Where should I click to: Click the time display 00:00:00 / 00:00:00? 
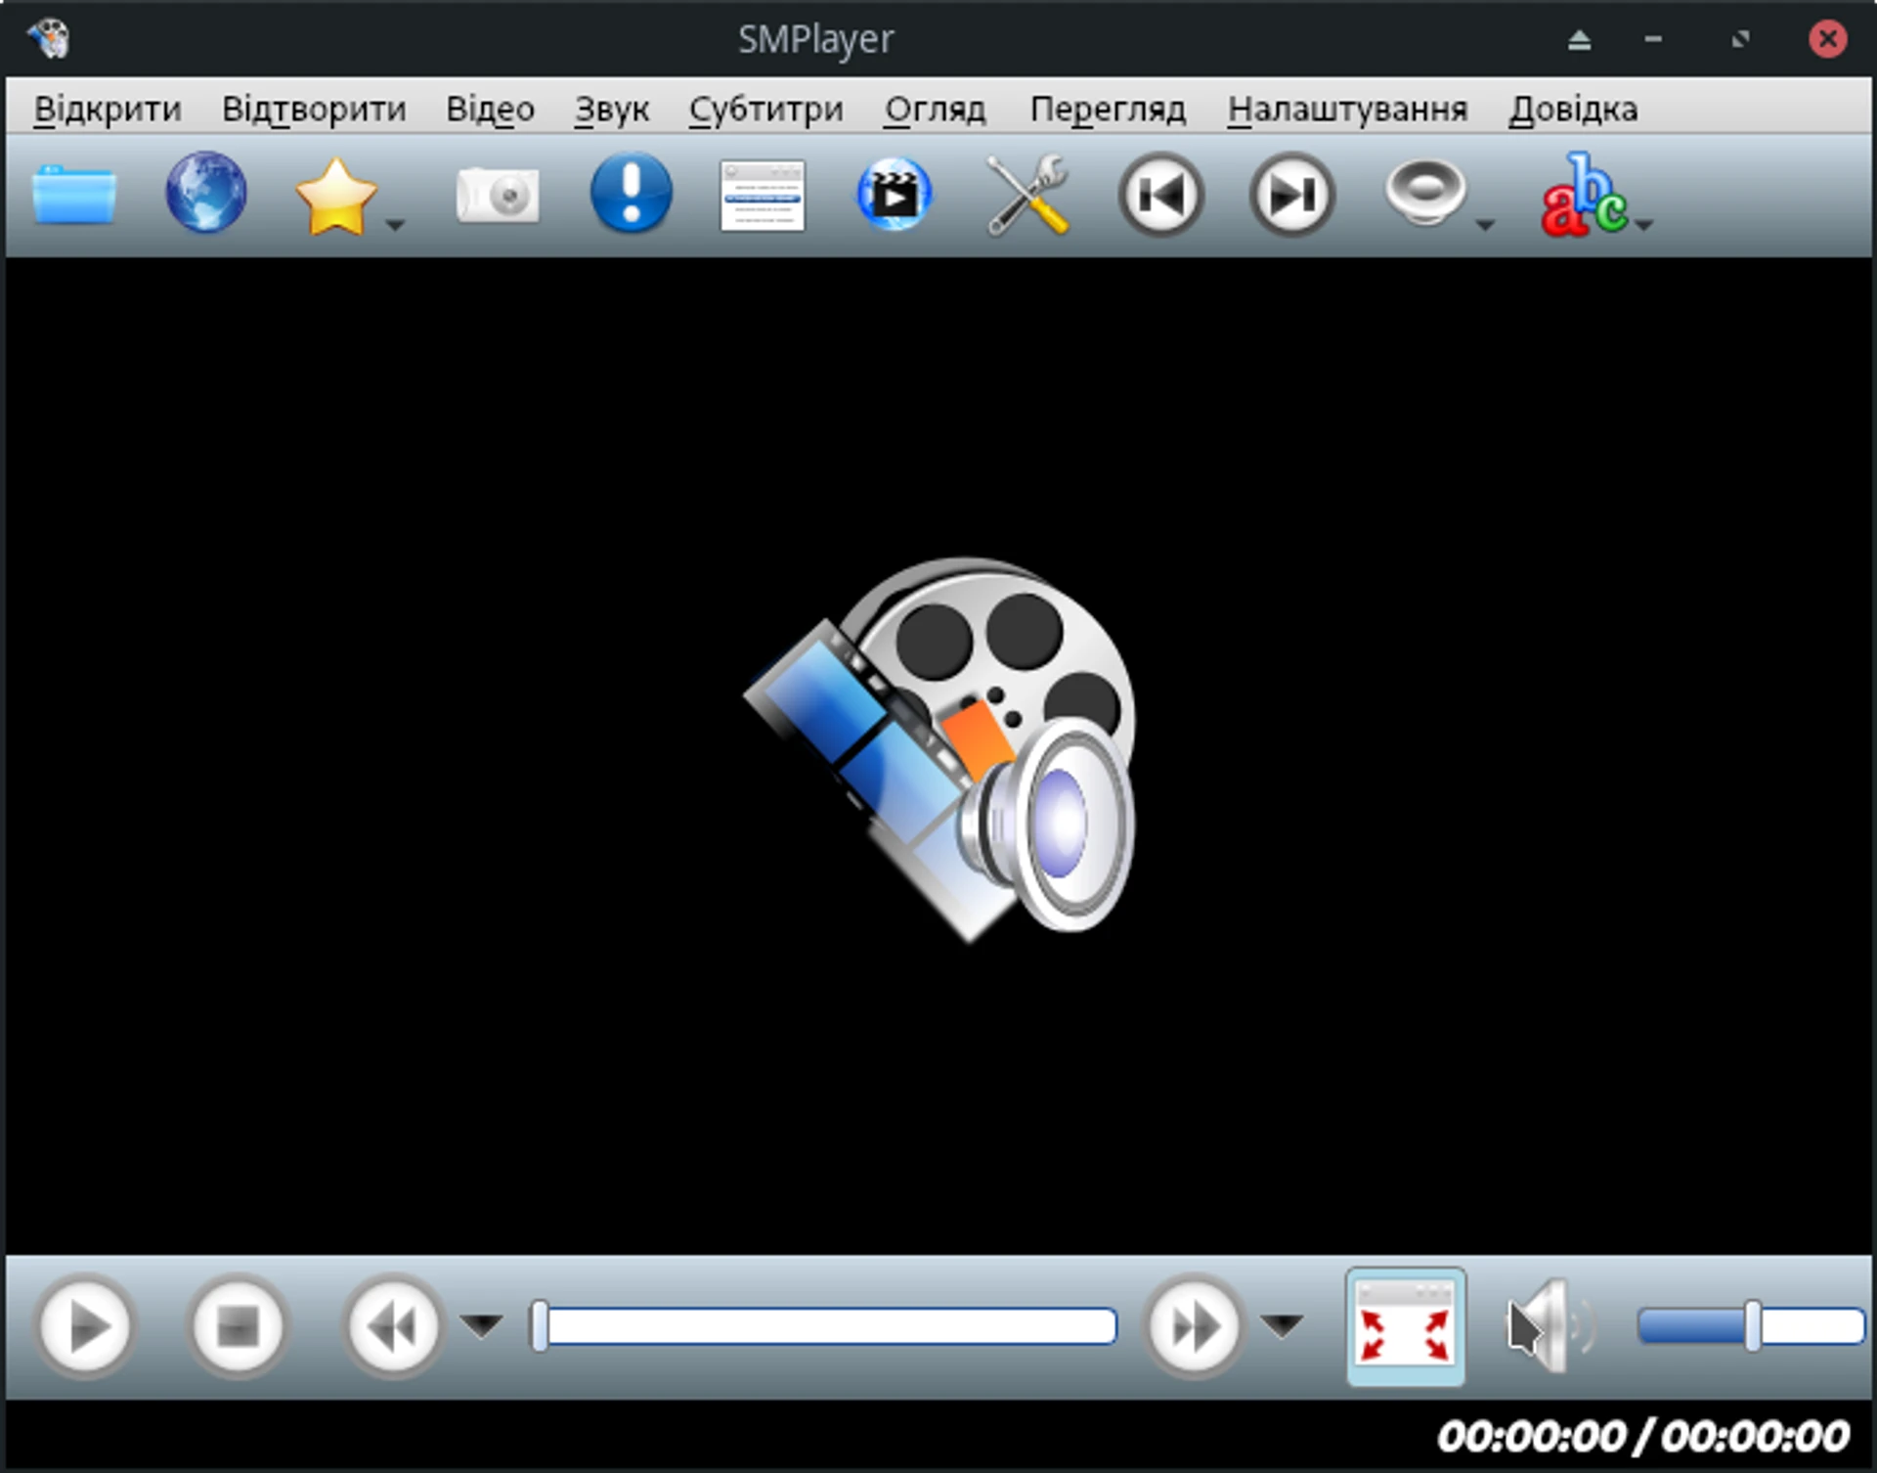[x=1643, y=1436]
